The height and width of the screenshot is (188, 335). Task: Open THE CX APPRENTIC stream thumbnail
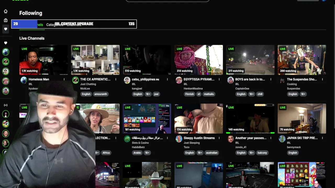[95, 60]
